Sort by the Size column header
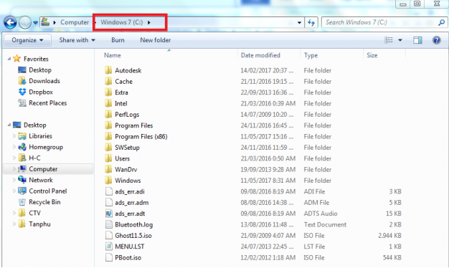The height and width of the screenshot is (268, 449). click(x=372, y=55)
